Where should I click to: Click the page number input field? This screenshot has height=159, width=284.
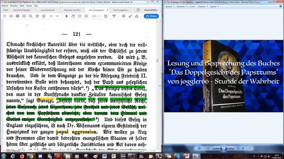click(51, 16)
